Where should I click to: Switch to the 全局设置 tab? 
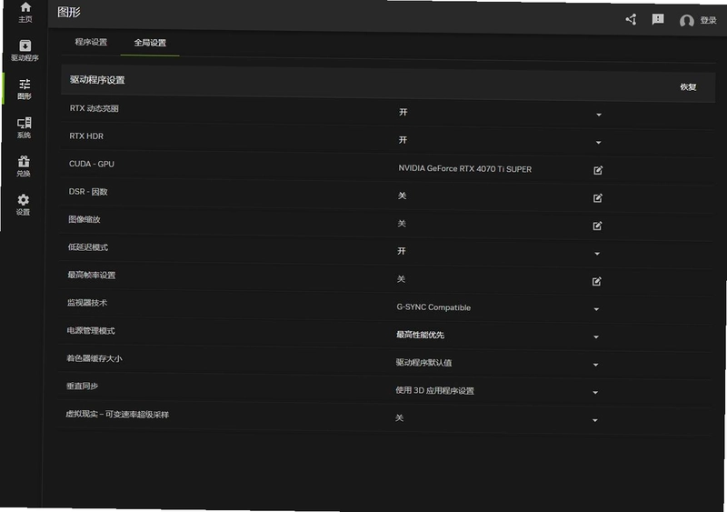click(x=150, y=43)
